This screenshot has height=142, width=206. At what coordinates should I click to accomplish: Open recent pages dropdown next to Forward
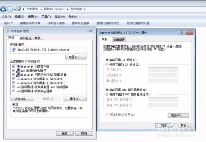coord(15,9)
